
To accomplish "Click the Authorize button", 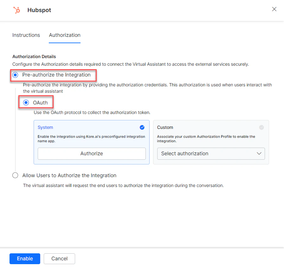I will [x=91, y=153].
